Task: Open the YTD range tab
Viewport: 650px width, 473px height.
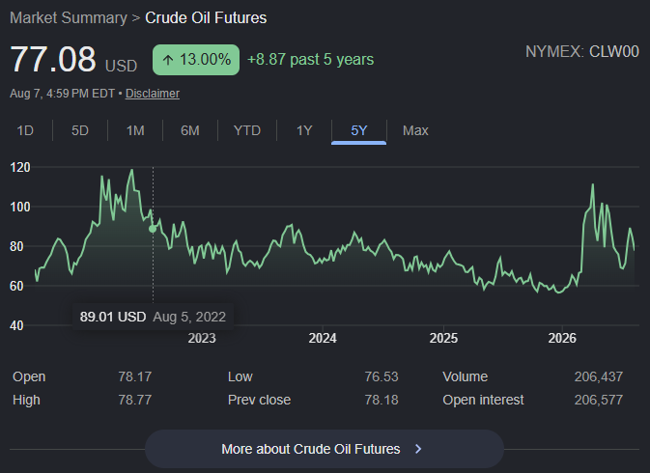Action: [x=246, y=130]
